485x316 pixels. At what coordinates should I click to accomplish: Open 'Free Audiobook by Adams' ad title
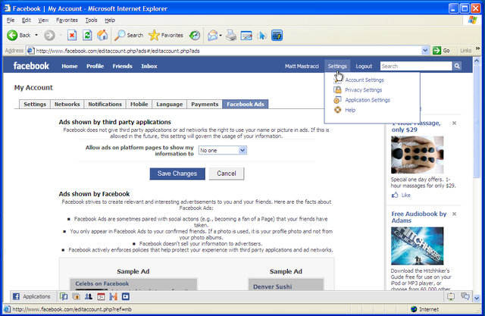pyautogui.click(x=419, y=217)
